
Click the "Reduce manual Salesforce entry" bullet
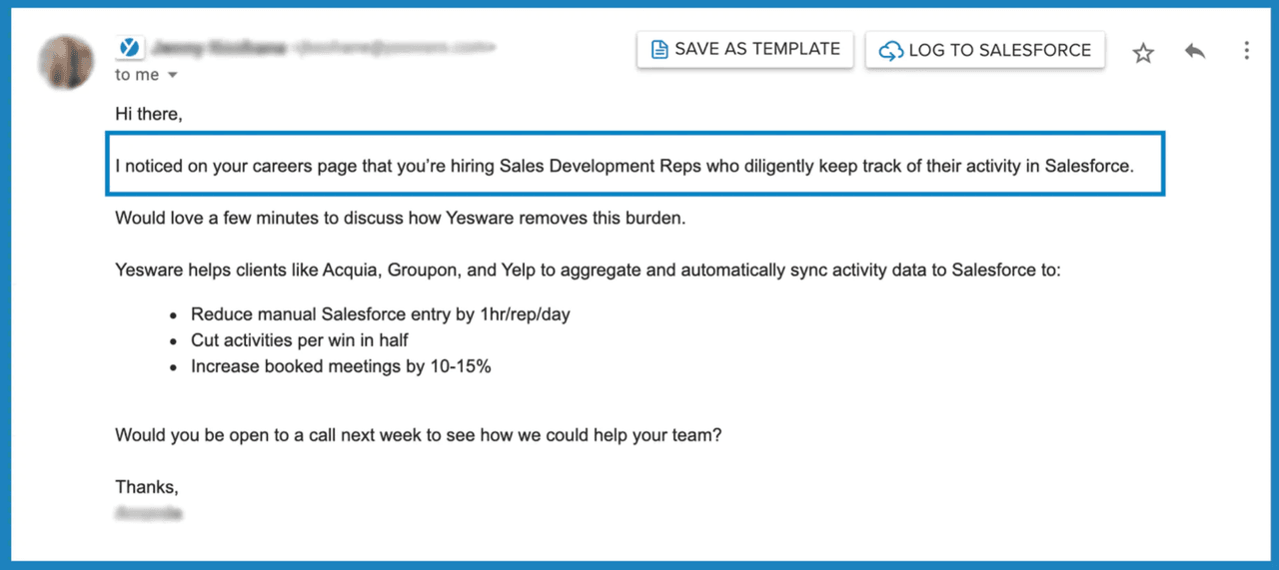[x=381, y=314]
